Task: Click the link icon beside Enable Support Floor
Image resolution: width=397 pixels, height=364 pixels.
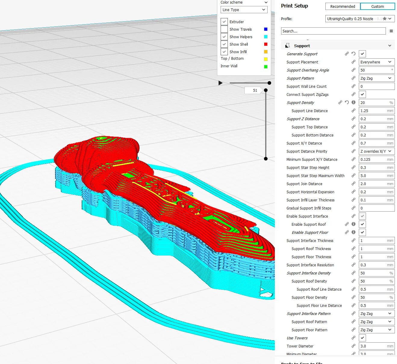Action: [x=347, y=232]
